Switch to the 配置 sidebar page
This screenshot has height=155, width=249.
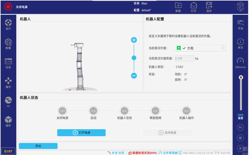click(x=8, y=44)
